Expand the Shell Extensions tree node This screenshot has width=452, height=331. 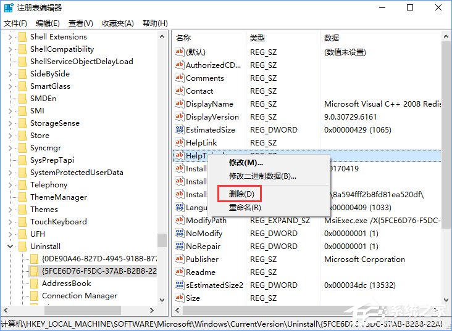pos(10,37)
